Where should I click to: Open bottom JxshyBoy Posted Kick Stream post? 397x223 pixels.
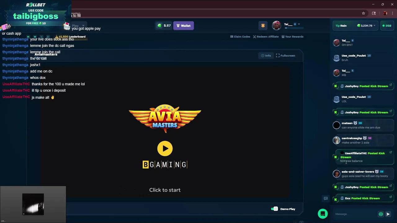[x=363, y=187]
